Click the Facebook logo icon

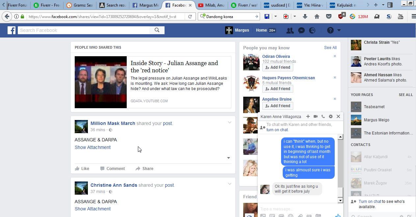[x=12, y=30]
